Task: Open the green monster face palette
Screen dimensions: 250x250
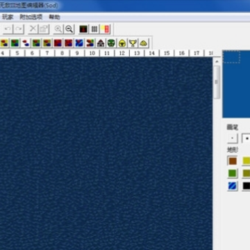Action: (x=111, y=43)
